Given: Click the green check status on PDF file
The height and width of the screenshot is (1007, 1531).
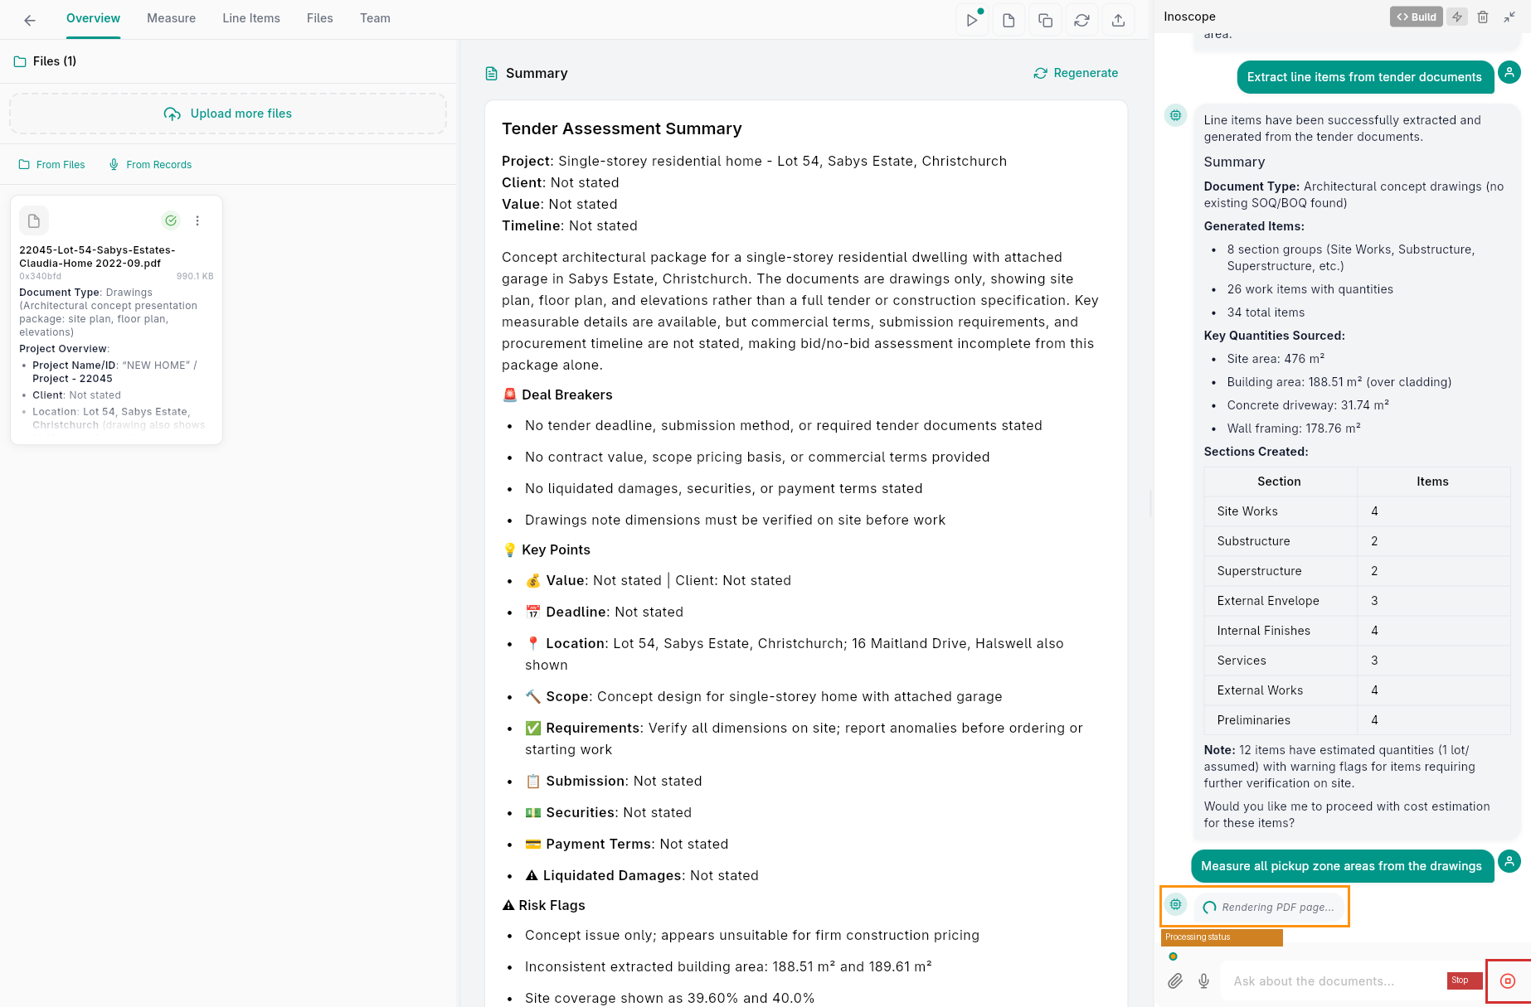Looking at the screenshot, I should point(171,220).
